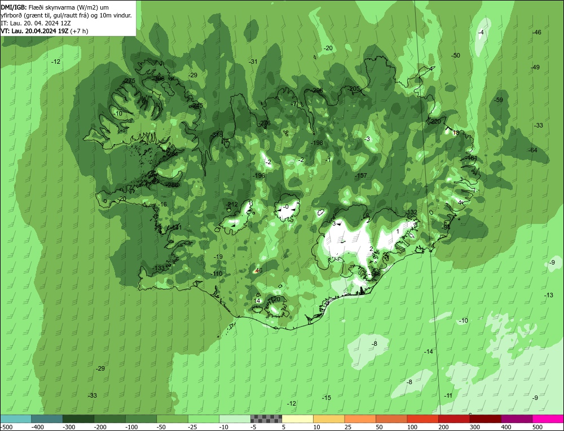Click the -157 adjacent -3 highland value
The height and width of the screenshot is (431, 564).
pyautogui.click(x=367, y=139)
